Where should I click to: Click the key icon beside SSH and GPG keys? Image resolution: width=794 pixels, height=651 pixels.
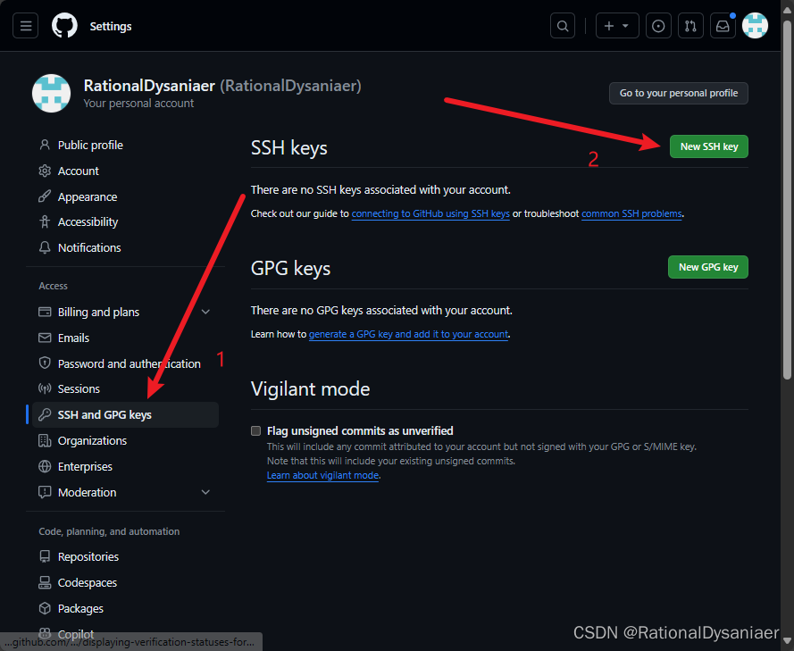45,414
